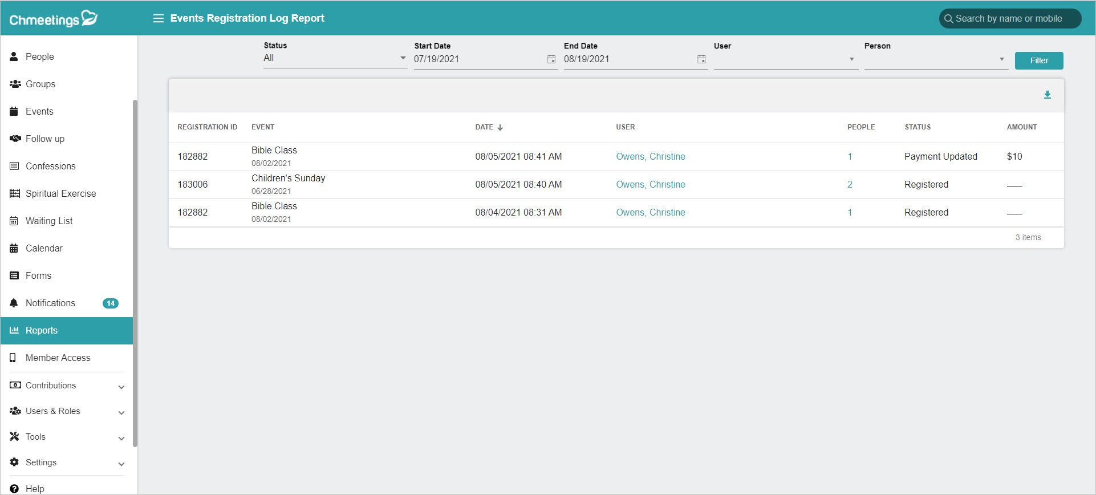Click the Notifications bell icon
Screen dimensions: 1096x495
(14, 303)
